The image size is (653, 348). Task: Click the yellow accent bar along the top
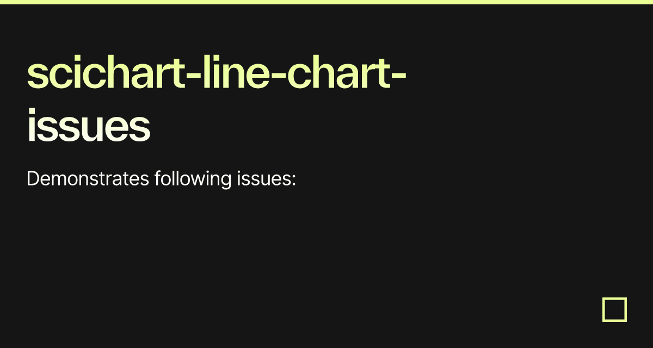(326, 2)
